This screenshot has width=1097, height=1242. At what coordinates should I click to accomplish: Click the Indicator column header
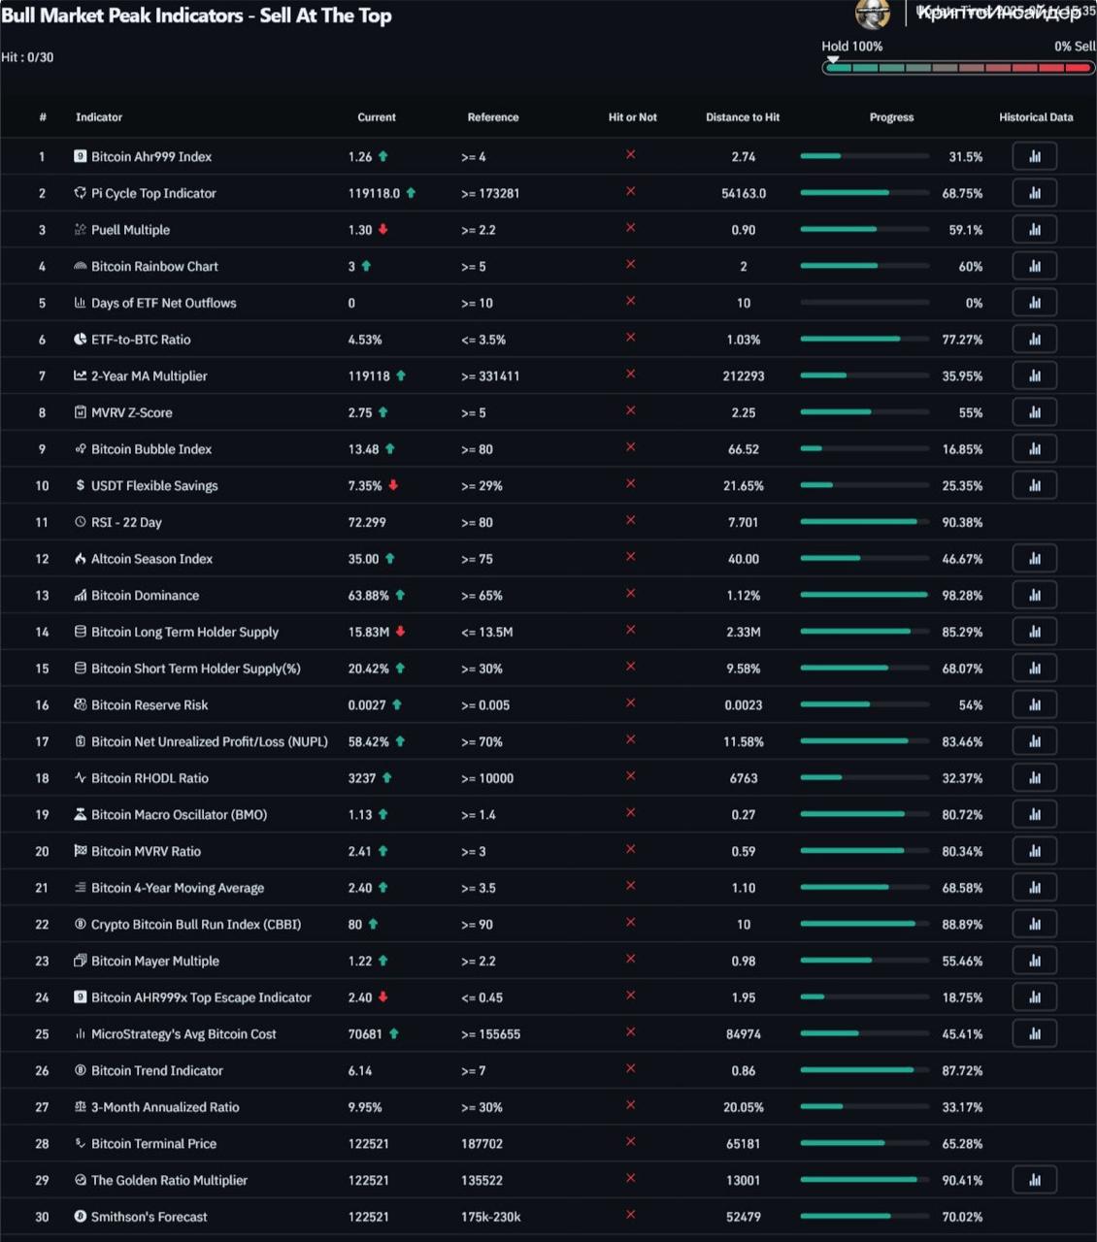[99, 117]
